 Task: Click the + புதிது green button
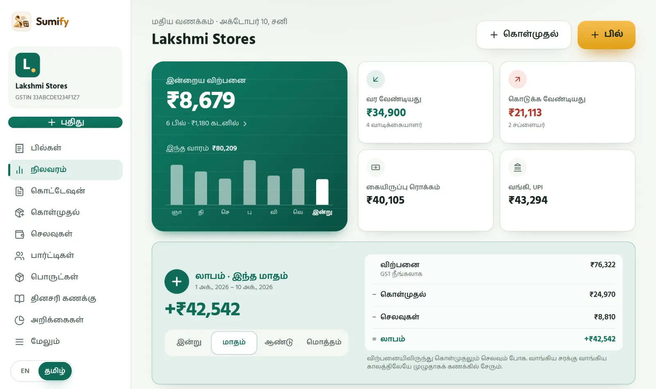(65, 122)
